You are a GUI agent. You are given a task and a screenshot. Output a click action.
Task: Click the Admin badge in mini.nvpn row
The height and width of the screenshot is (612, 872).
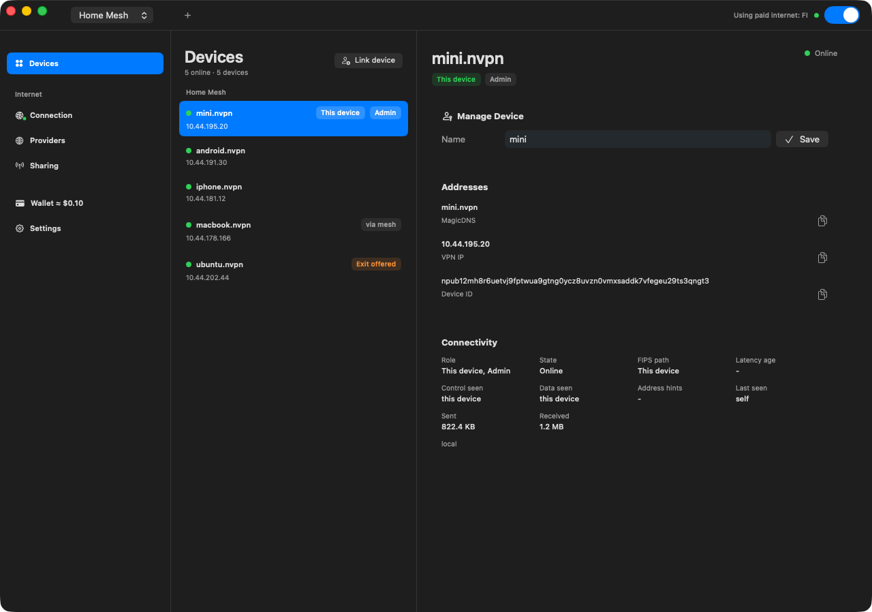click(x=386, y=113)
